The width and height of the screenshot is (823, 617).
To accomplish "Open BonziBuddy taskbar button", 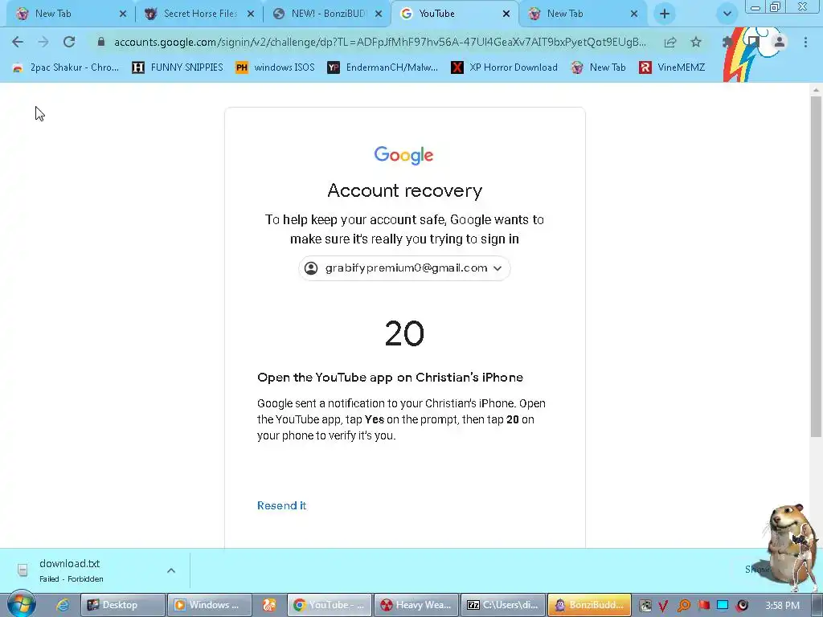I will (589, 605).
